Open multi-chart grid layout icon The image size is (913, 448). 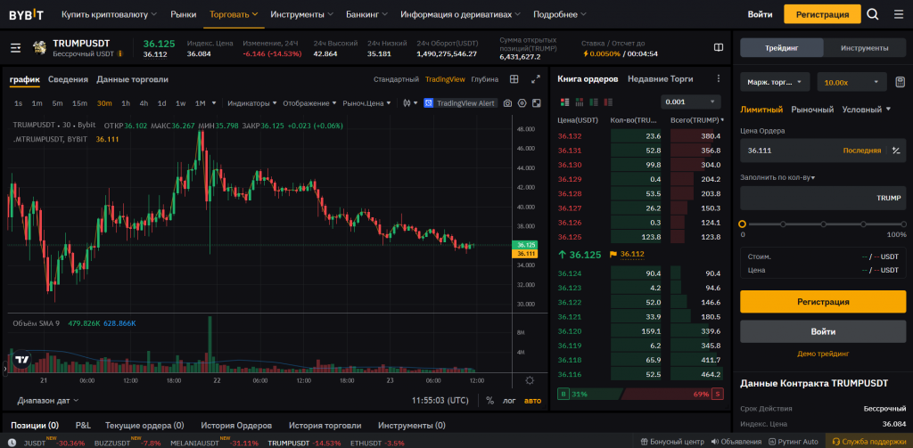tap(514, 79)
